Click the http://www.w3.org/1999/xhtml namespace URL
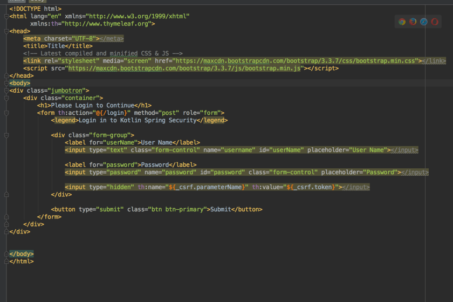This screenshot has width=453, height=302. tap(138, 16)
